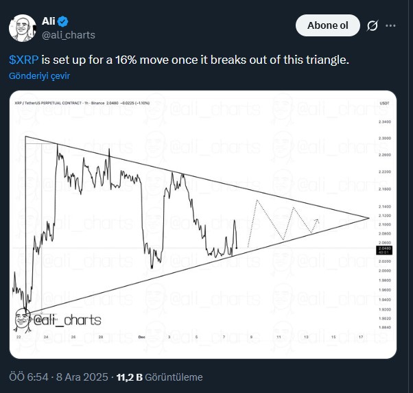
Task: Open the XRP triangle chart image
Action: pos(203,224)
